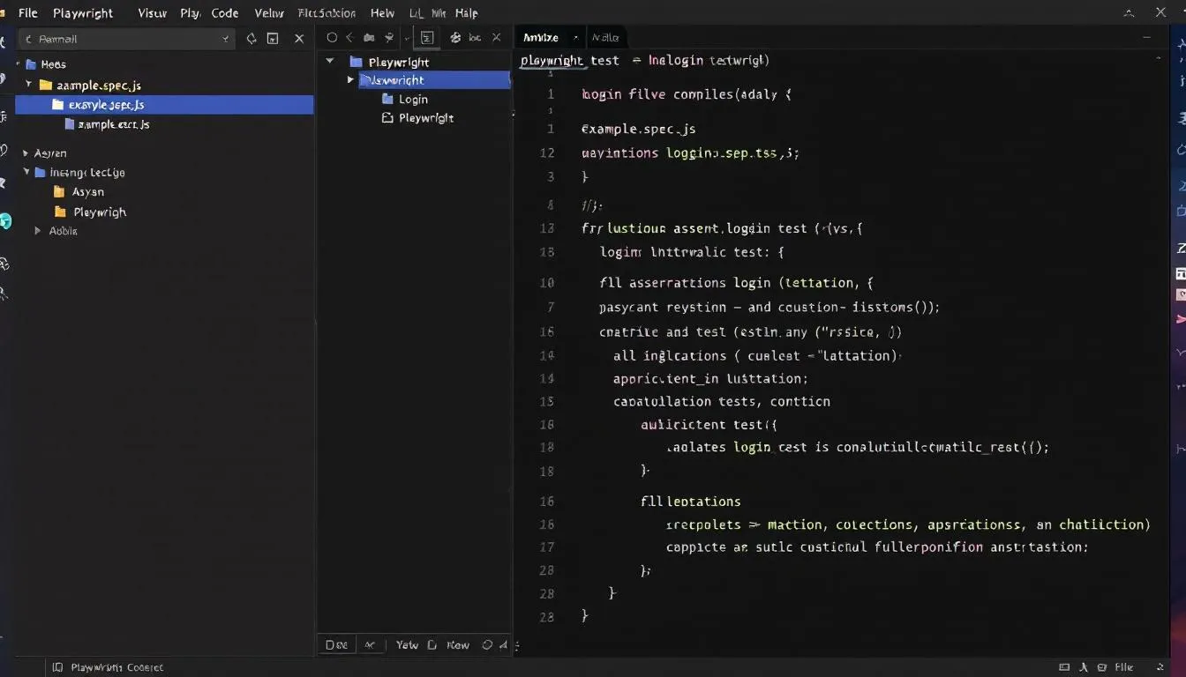This screenshot has width=1186, height=677.
Task: Collapse the Heas root folder arrow
Action: [19, 64]
